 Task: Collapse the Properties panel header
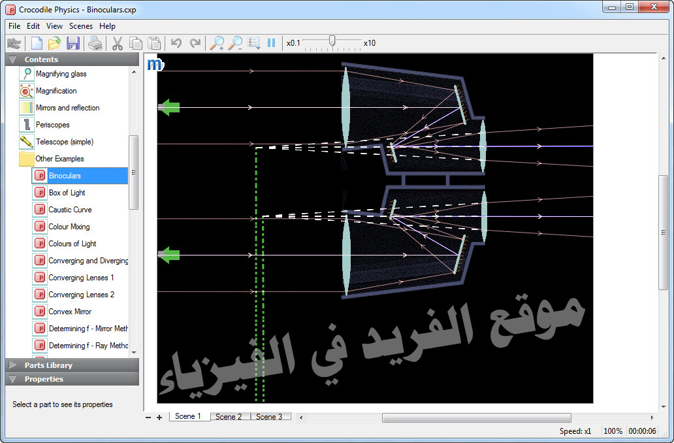(x=72, y=379)
